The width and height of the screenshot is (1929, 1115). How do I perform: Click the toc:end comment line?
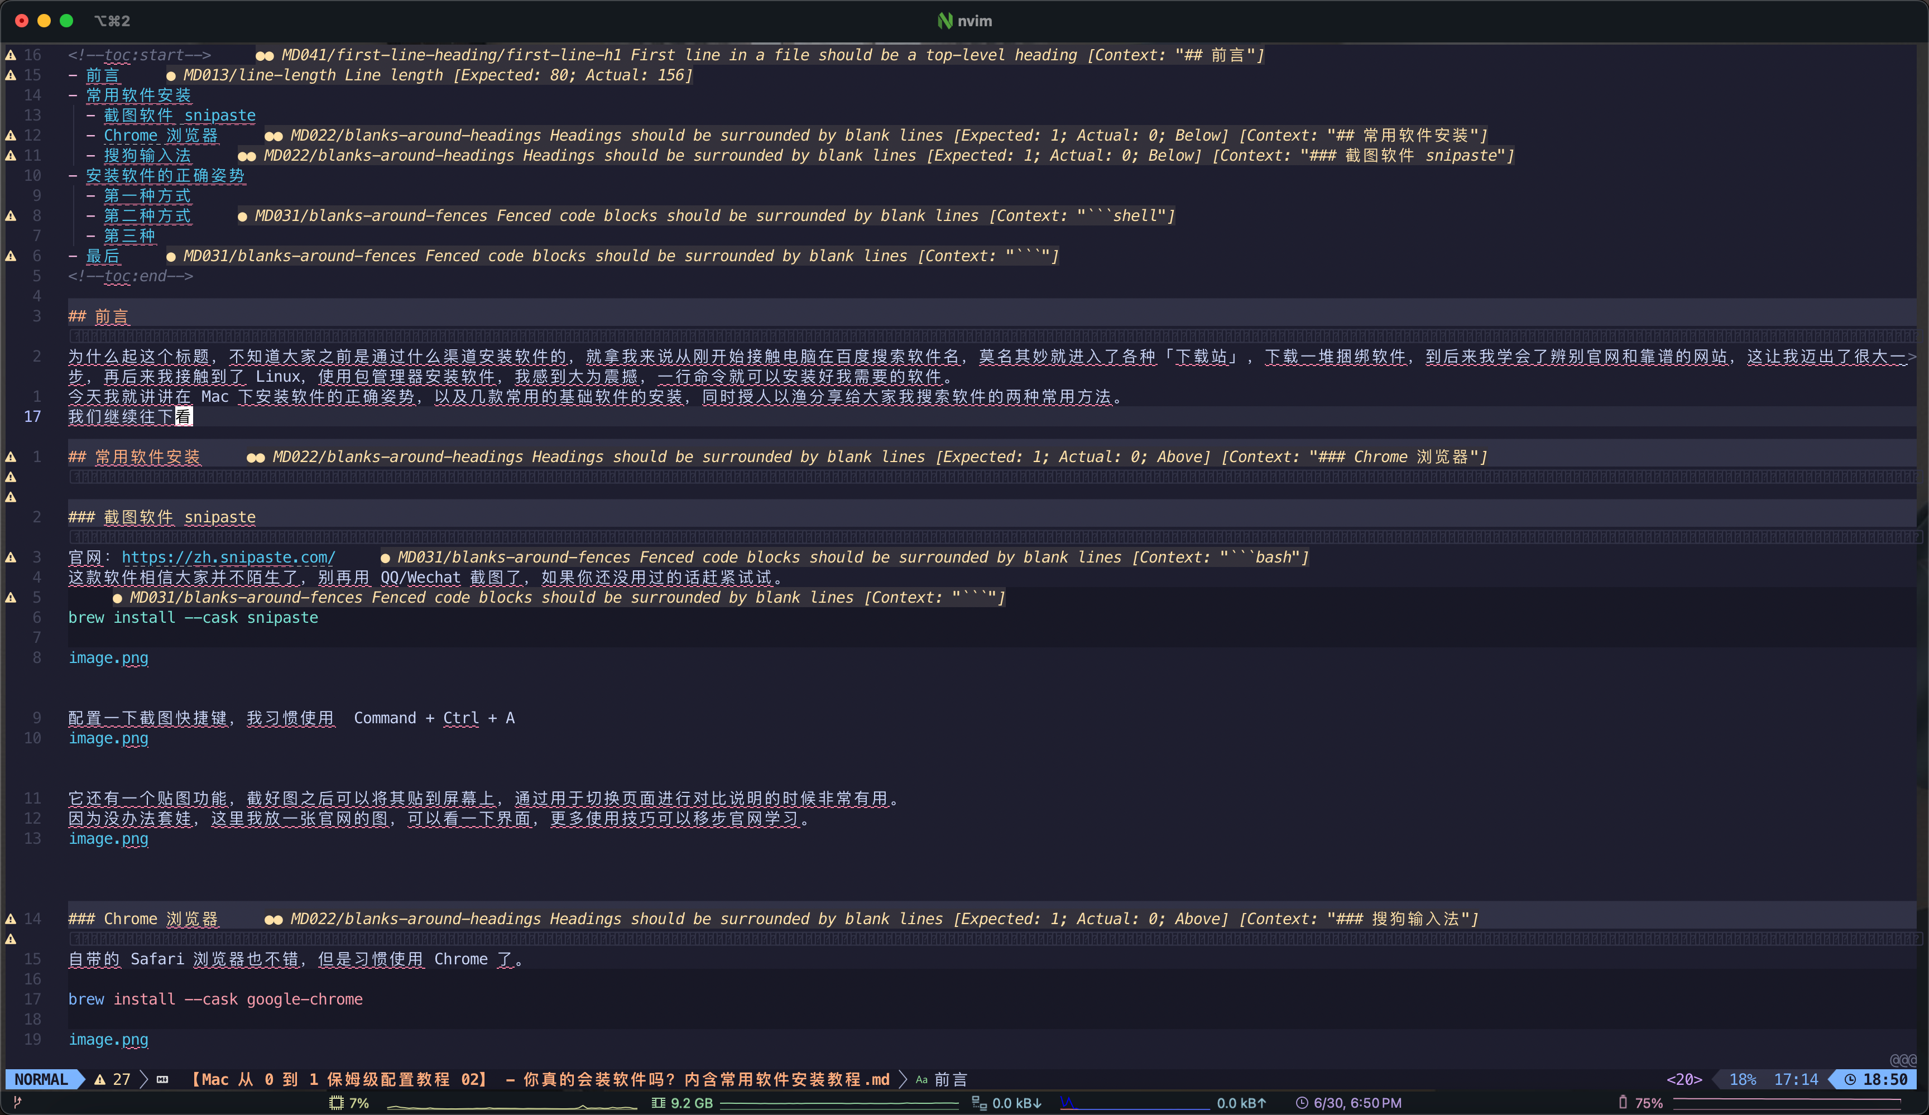[x=131, y=276]
